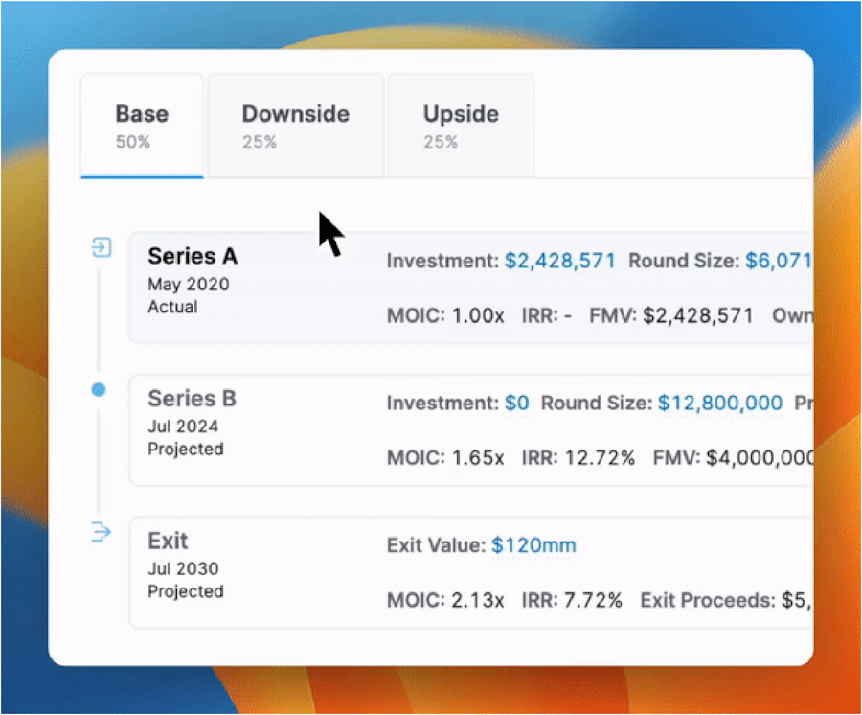Click the May 2020 date
This screenshot has height=715, width=862.
[x=189, y=285]
